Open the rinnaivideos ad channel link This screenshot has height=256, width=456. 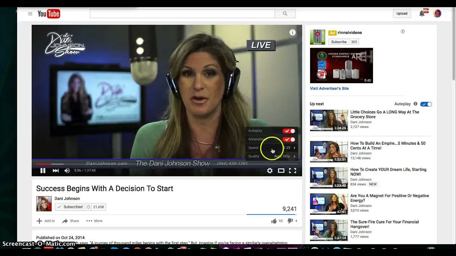point(350,32)
